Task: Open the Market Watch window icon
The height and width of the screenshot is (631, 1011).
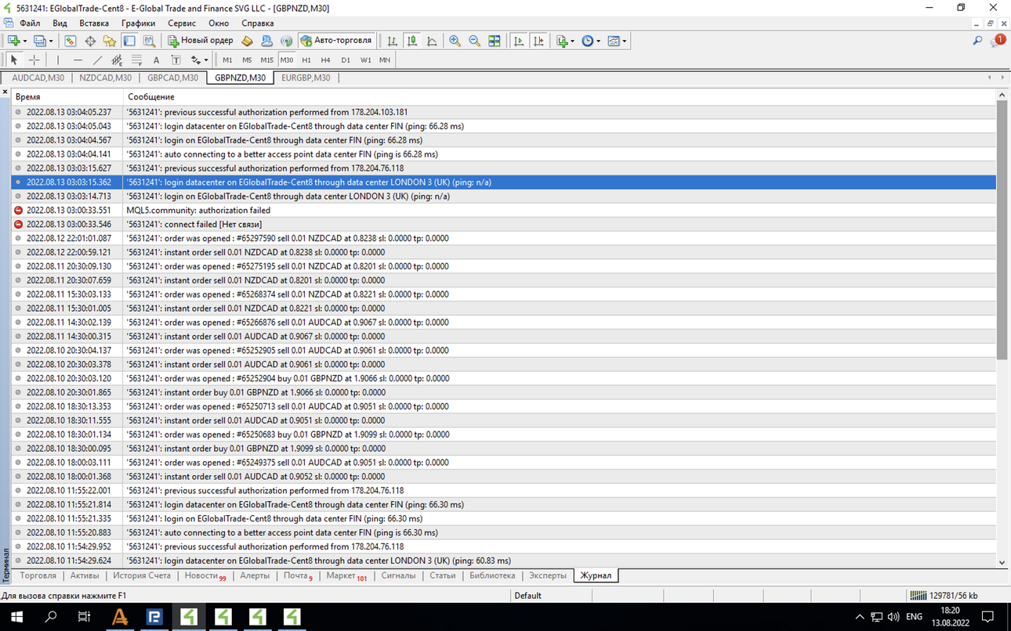Action: pyautogui.click(x=71, y=41)
